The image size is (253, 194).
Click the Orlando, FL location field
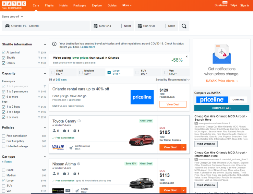point(46,26)
